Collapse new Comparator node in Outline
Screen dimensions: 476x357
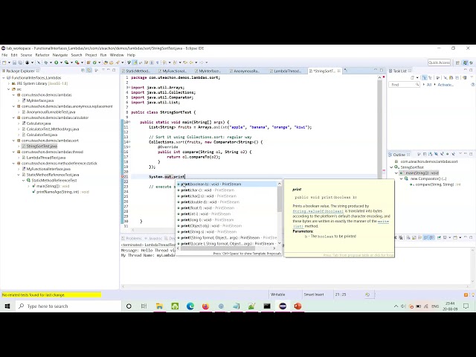[402, 178]
